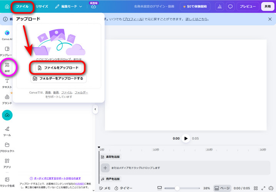Open the ファイル menu

coord(22,7)
